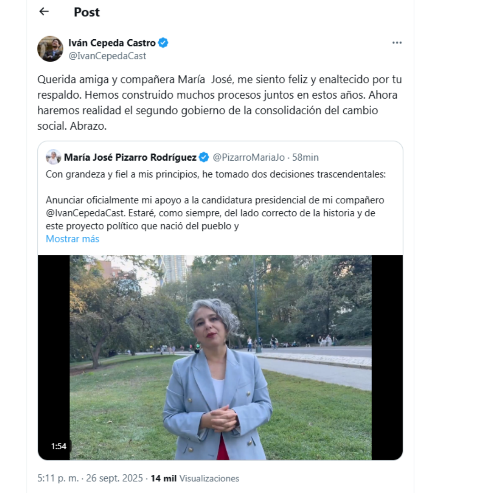Open María José Pizarro Rodríguez's profile name

[130, 157]
